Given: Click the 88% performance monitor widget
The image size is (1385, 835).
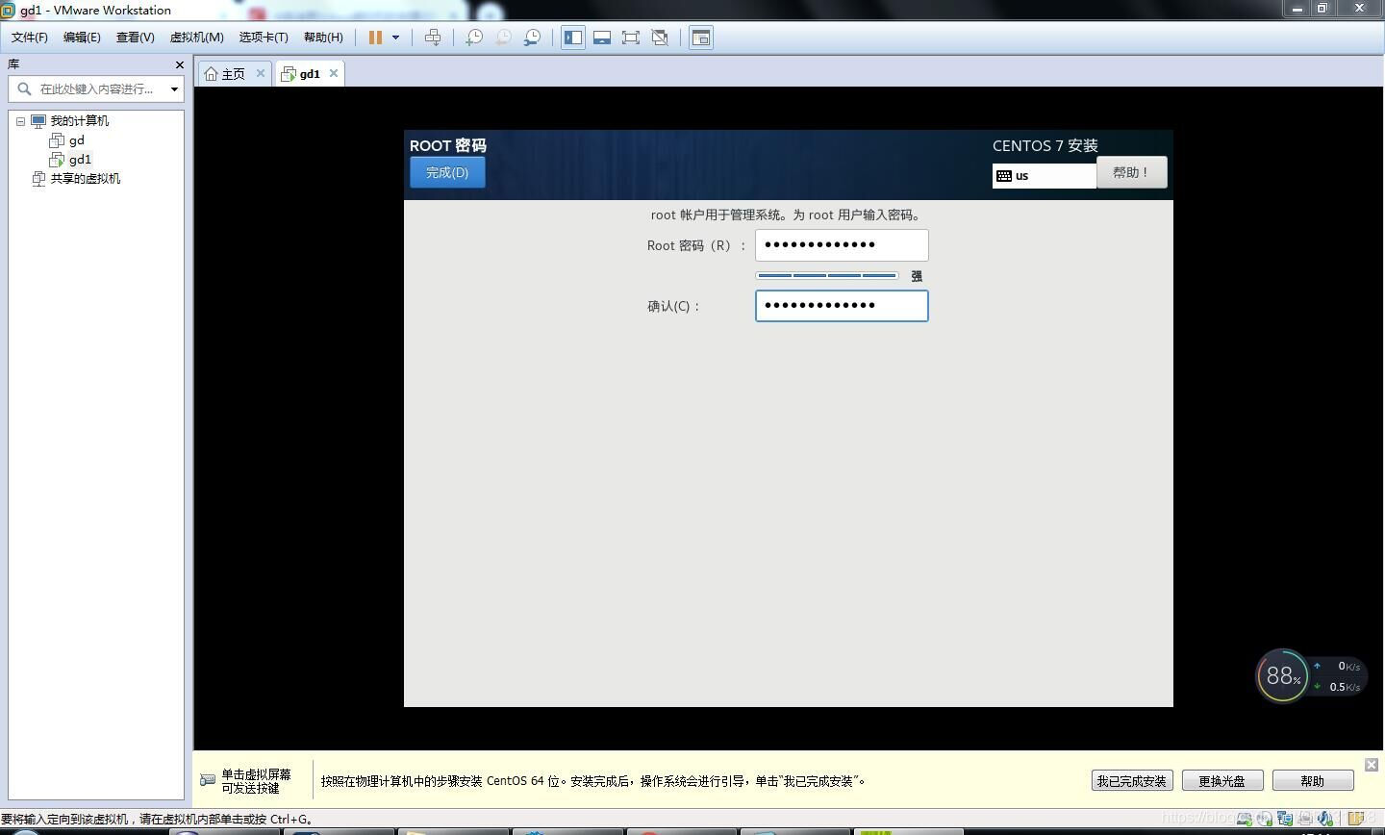Looking at the screenshot, I should click(x=1283, y=676).
